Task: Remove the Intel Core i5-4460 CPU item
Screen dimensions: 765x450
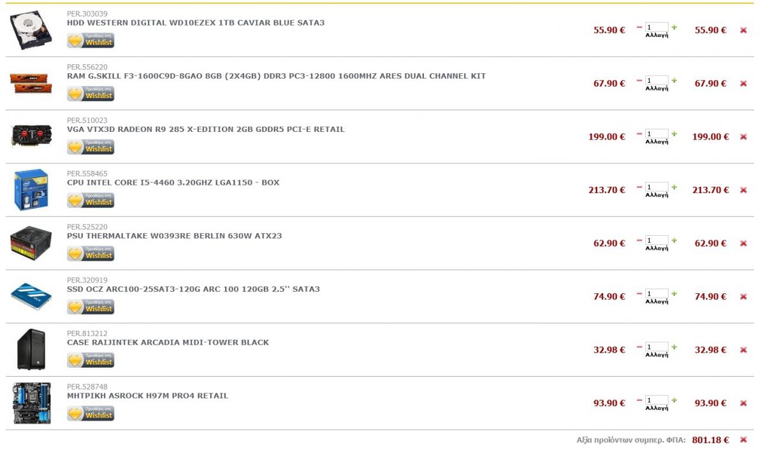Action: (743, 190)
